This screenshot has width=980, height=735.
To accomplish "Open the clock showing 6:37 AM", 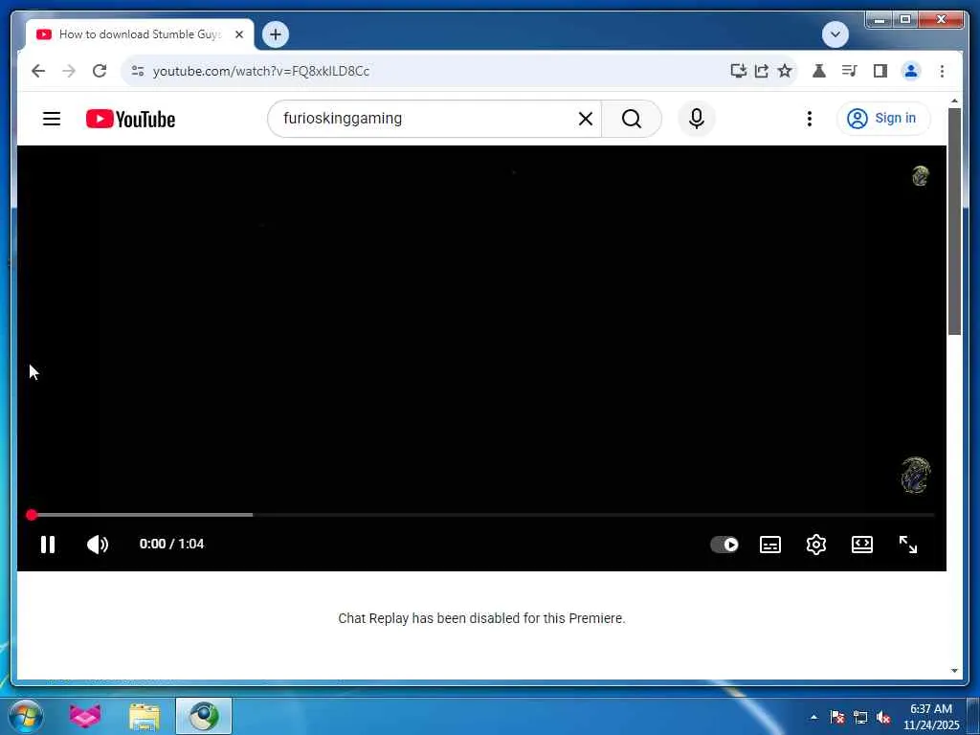I will pyautogui.click(x=930, y=717).
